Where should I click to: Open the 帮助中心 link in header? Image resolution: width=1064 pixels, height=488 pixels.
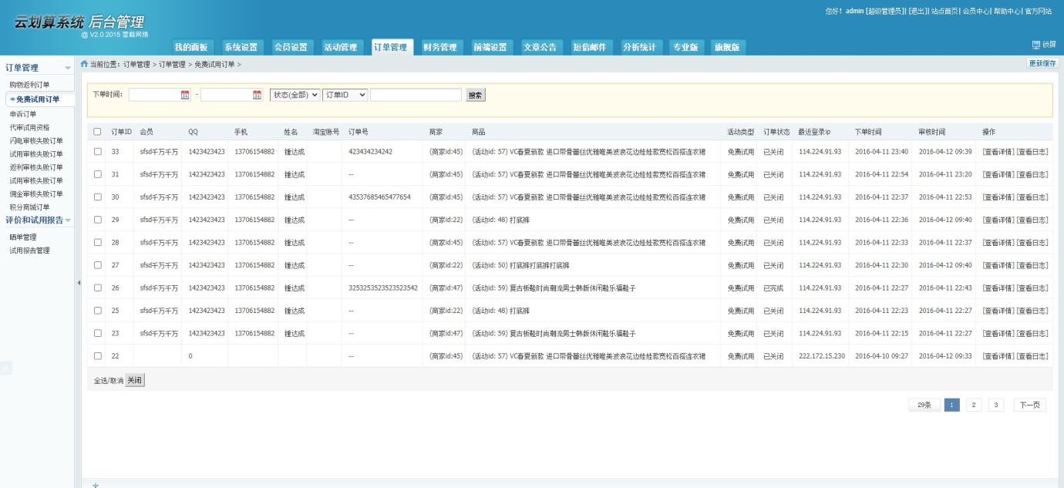point(1007,12)
